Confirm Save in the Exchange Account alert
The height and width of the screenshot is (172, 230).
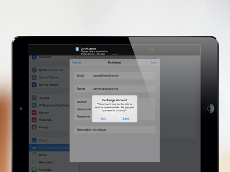[126, 118]
